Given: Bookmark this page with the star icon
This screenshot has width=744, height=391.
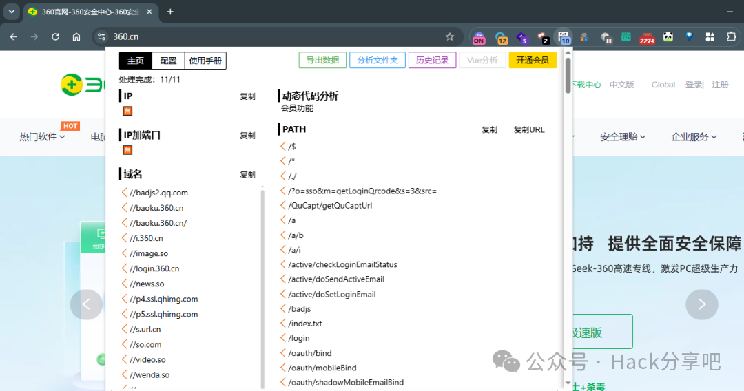Looking at the screenshot, I should click(x=450, y=36).
